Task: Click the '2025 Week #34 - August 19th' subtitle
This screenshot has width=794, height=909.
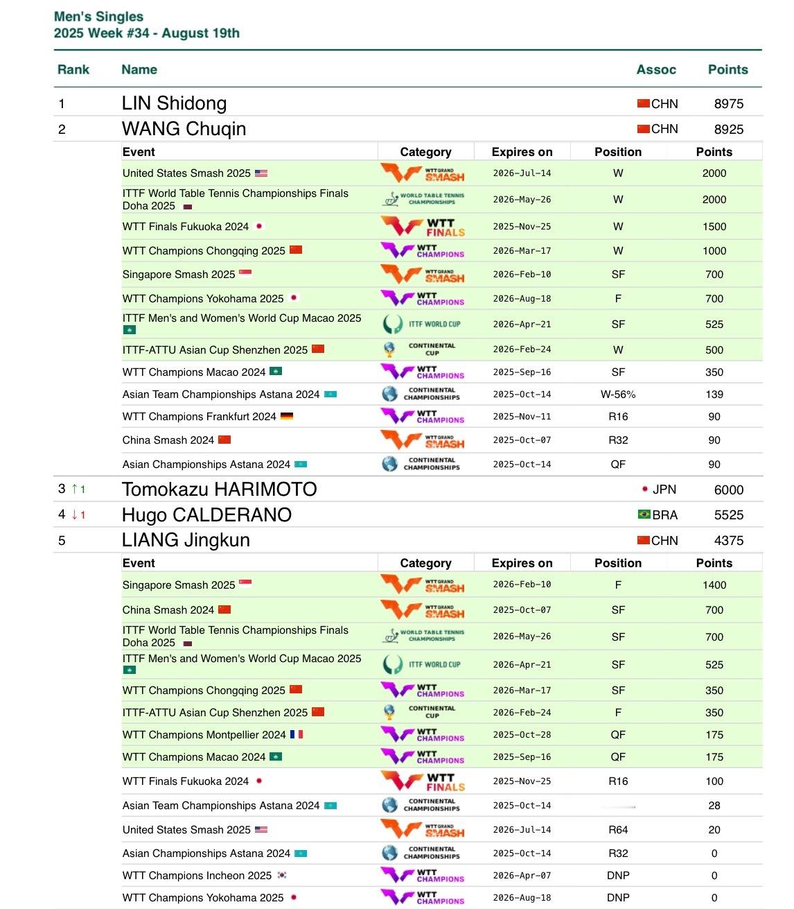Action: (147, 33)
